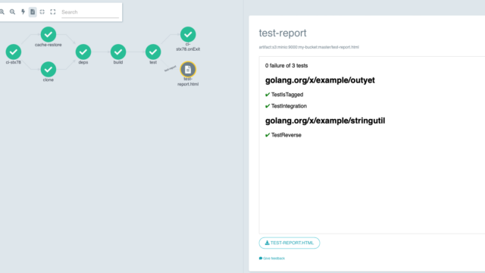Download TEST-REPORT.HTML artifact
This screenshot has height=273, width=485.
click(x=289, y=243)
